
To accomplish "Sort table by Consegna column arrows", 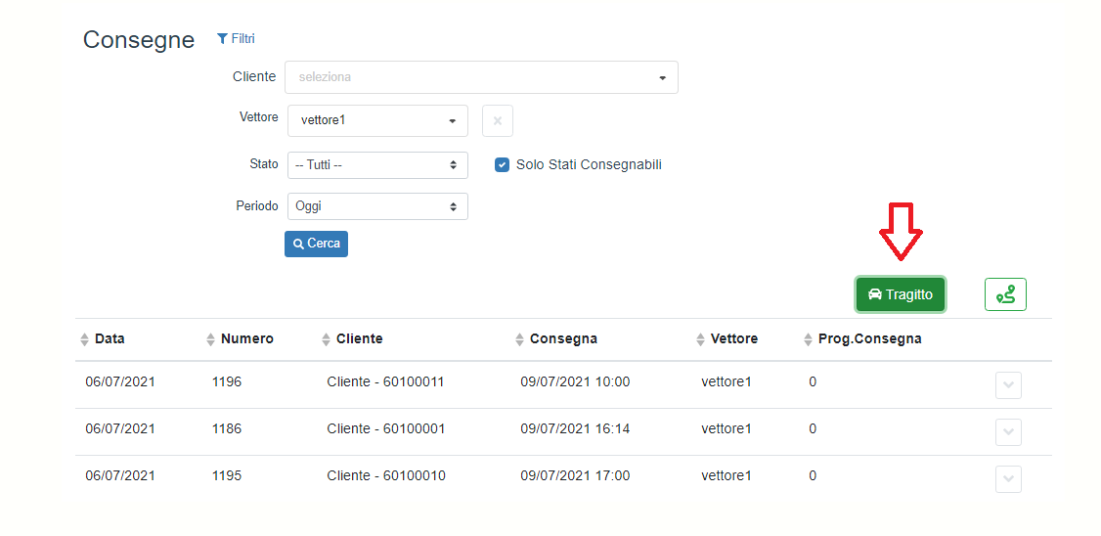I will click(519, 339).
